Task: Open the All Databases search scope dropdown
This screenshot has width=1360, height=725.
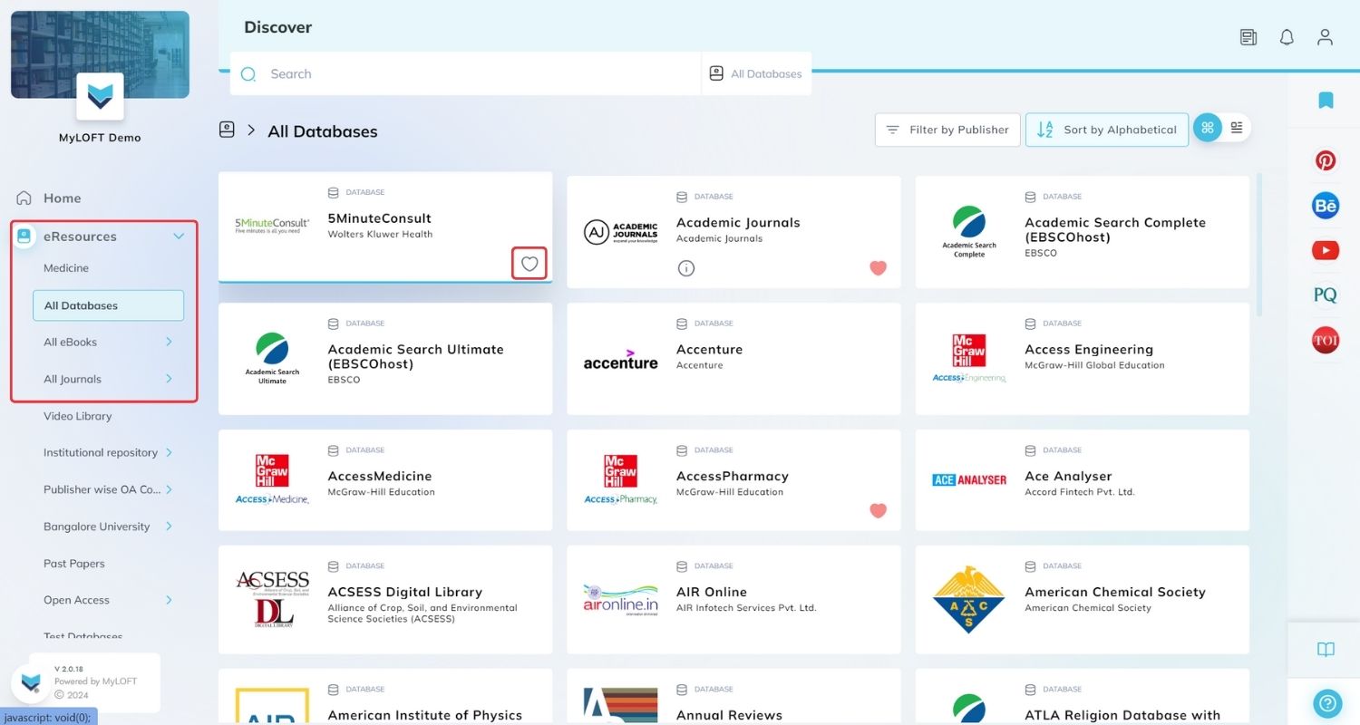Action: click(757, 73)
